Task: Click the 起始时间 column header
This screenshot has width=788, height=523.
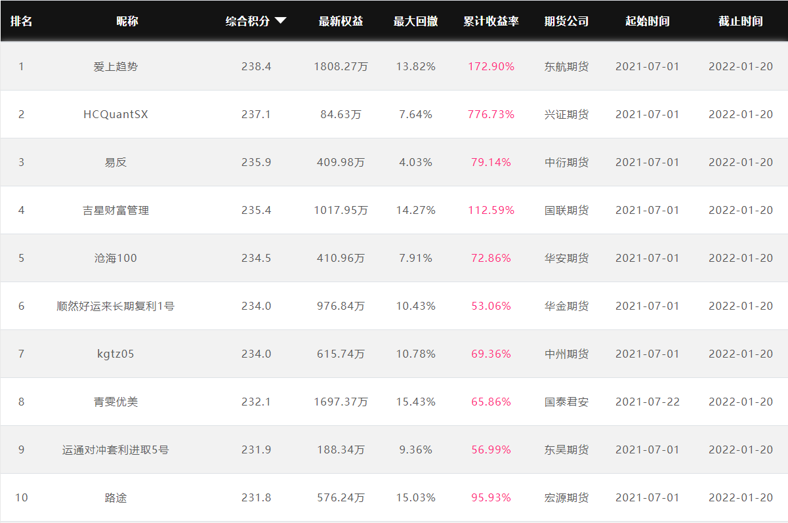Action: 647,21
